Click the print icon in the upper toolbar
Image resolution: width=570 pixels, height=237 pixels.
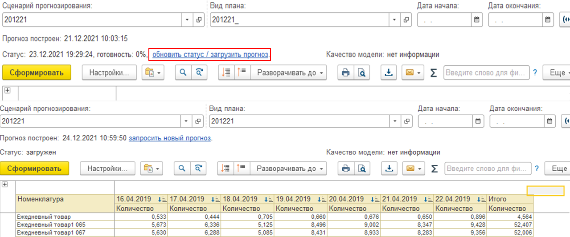344,73
